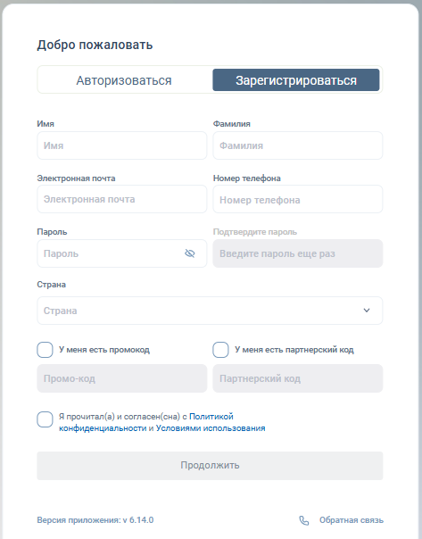Expand the Страна dropdown chevron
Viewport: 422px width, 539px height.
click(367, 311)
